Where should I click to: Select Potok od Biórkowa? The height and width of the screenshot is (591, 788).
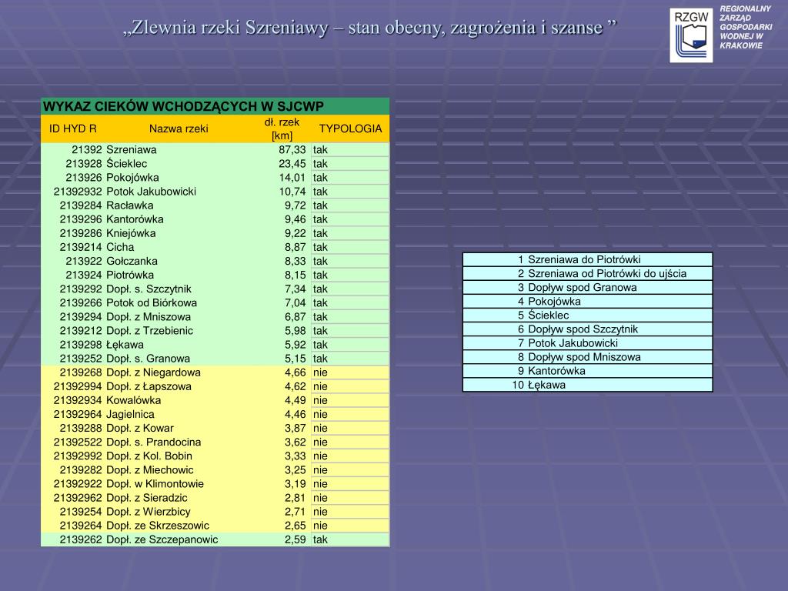pyautogui.click(x=152, y=303)
